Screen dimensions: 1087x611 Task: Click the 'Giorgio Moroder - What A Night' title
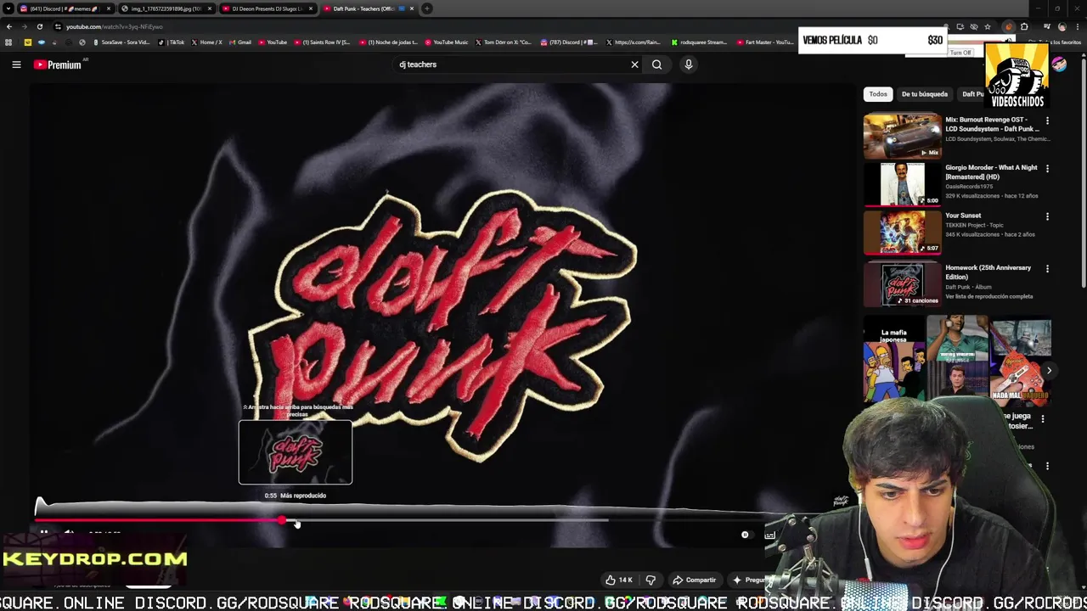point(991,172)
